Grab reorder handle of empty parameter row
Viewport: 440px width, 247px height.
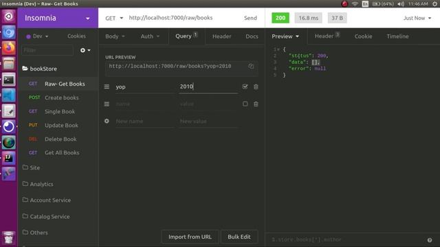click(107, 104)
